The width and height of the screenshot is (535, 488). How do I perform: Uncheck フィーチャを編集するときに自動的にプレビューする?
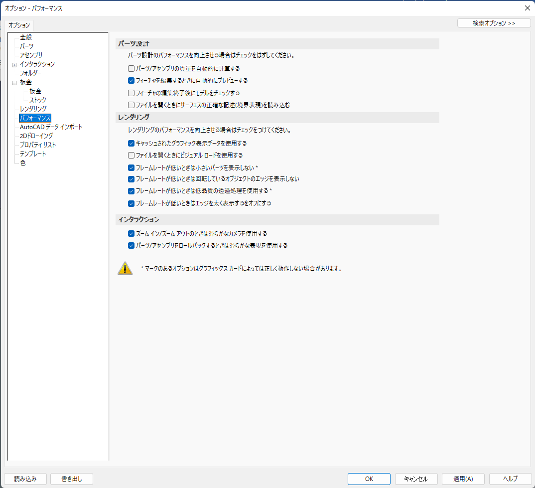click(132, 80)
